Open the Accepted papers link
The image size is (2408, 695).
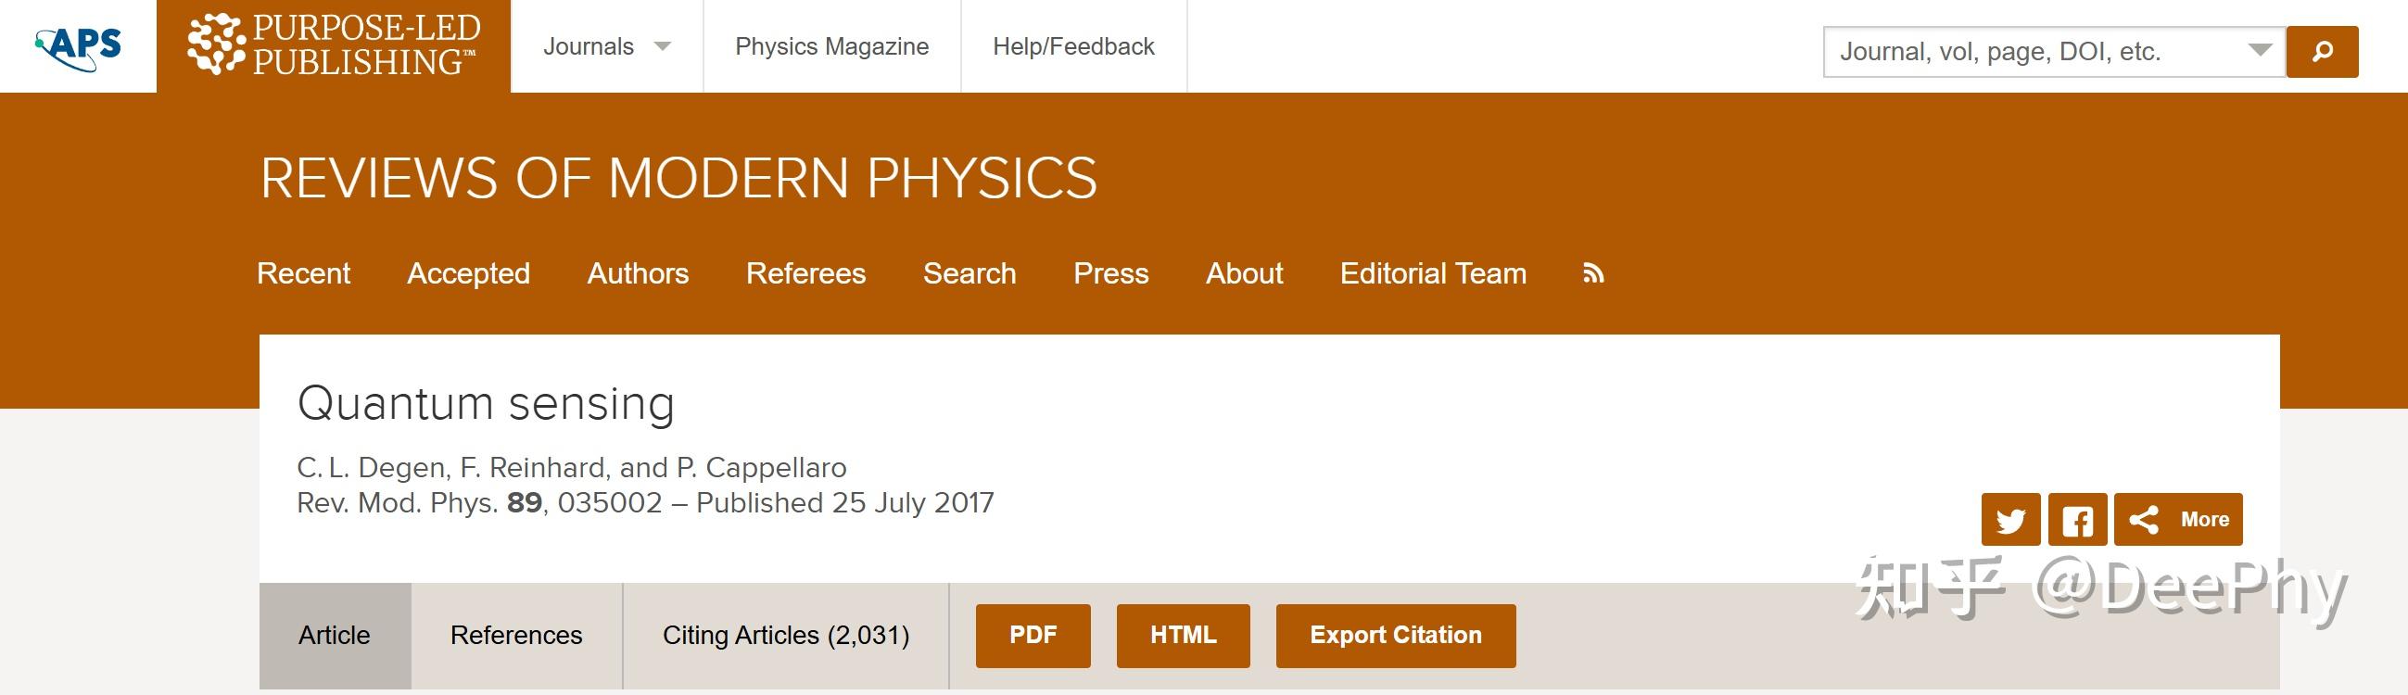[468, 272]
